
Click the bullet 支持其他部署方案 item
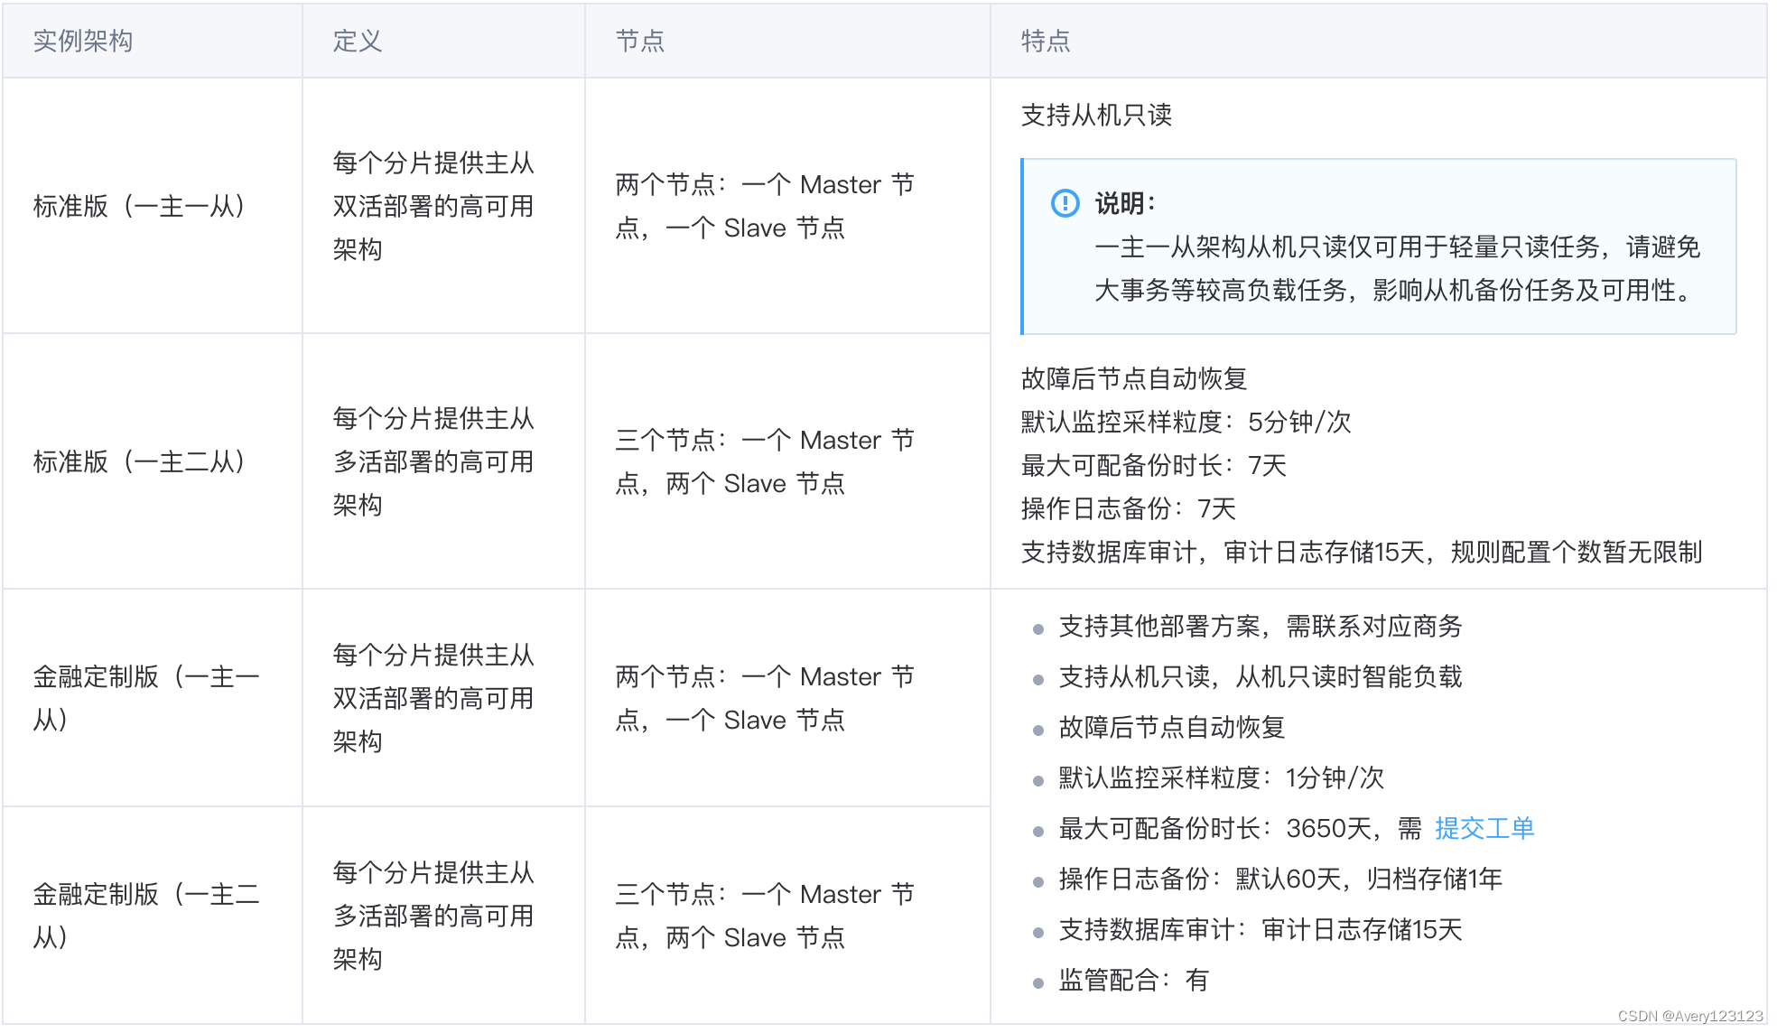point(1260,626)
